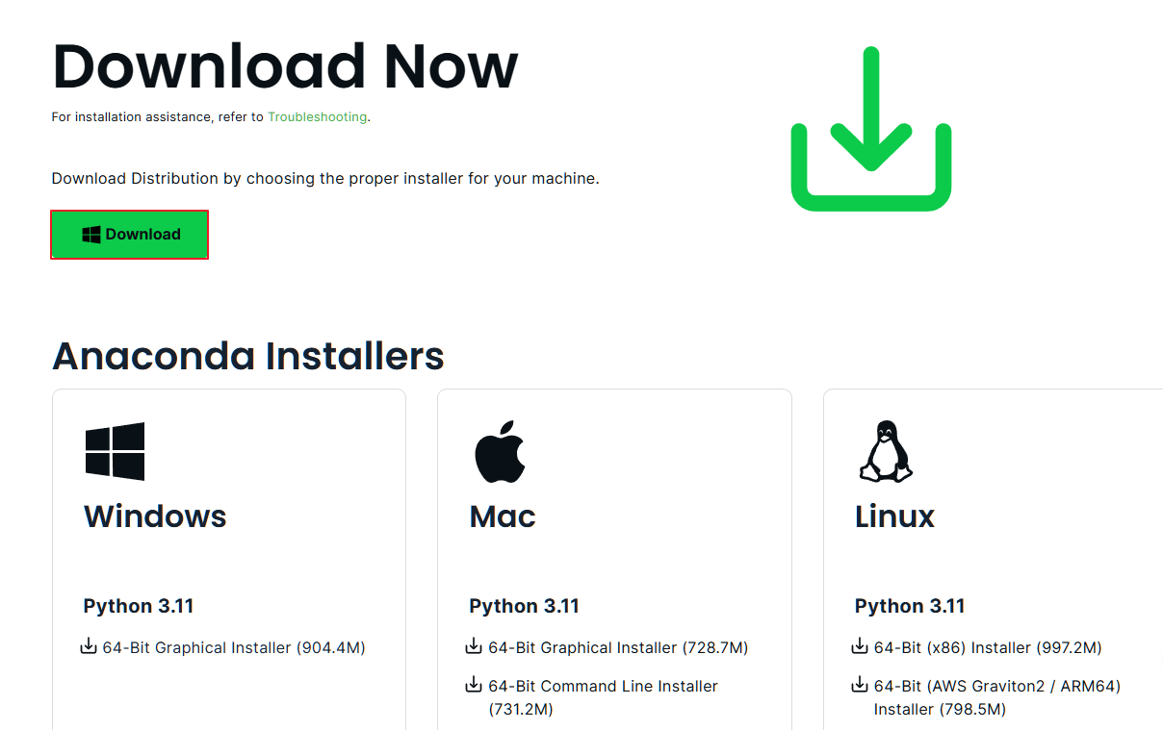1163x730 pixels.
Task: Click Python 3.11 label in Mac card
Action: 525,606
